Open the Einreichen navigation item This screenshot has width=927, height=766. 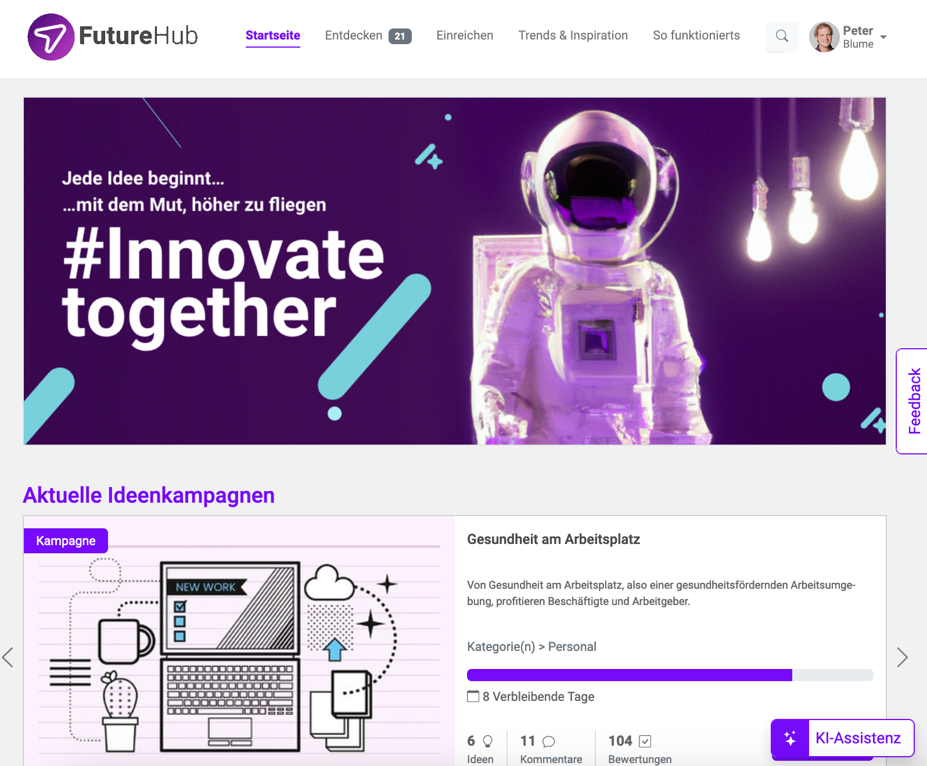tap(465, 35)
